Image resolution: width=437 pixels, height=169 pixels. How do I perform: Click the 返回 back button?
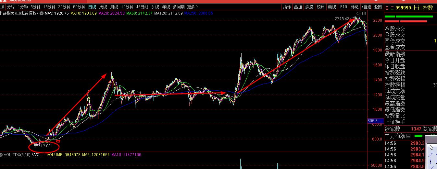pos(378,7)
